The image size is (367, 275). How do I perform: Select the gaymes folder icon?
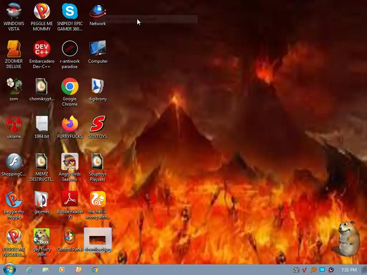point(42,203)
